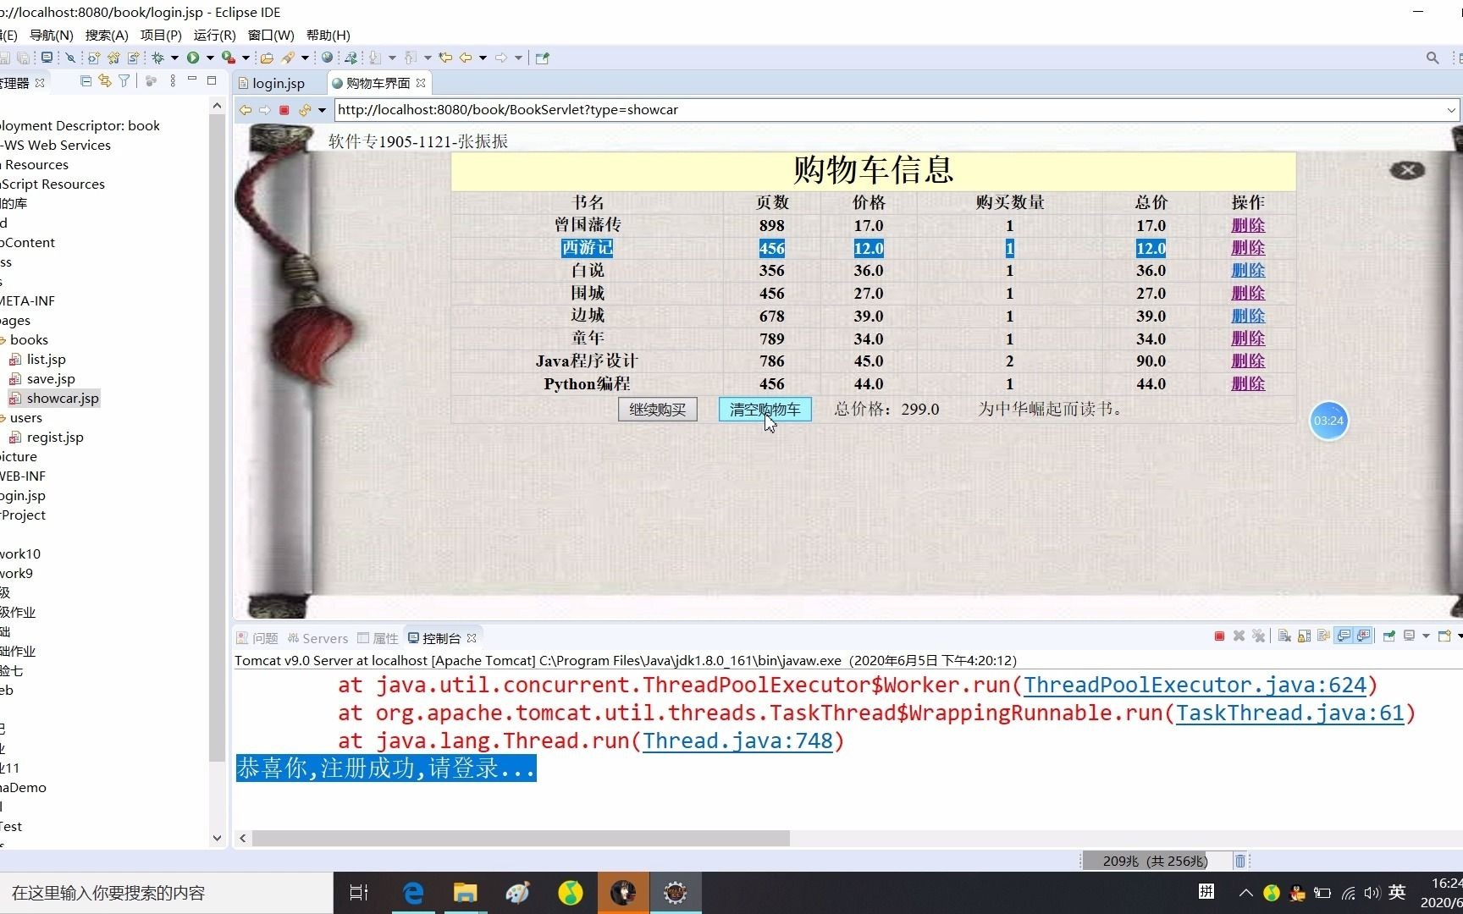This screenshot has width=1463, height=914.
Task: Delete 西游记 via its 删除 link
Action: click(1248, 248)
